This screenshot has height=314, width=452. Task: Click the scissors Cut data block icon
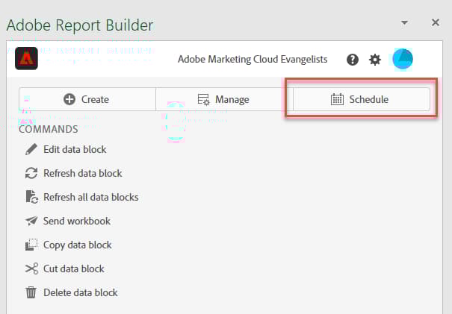(x=31, y=269)
